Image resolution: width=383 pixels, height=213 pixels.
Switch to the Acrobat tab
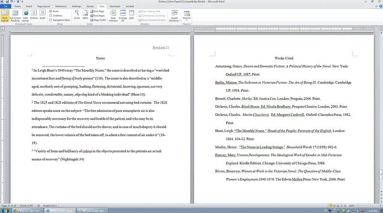click(130, 6)
